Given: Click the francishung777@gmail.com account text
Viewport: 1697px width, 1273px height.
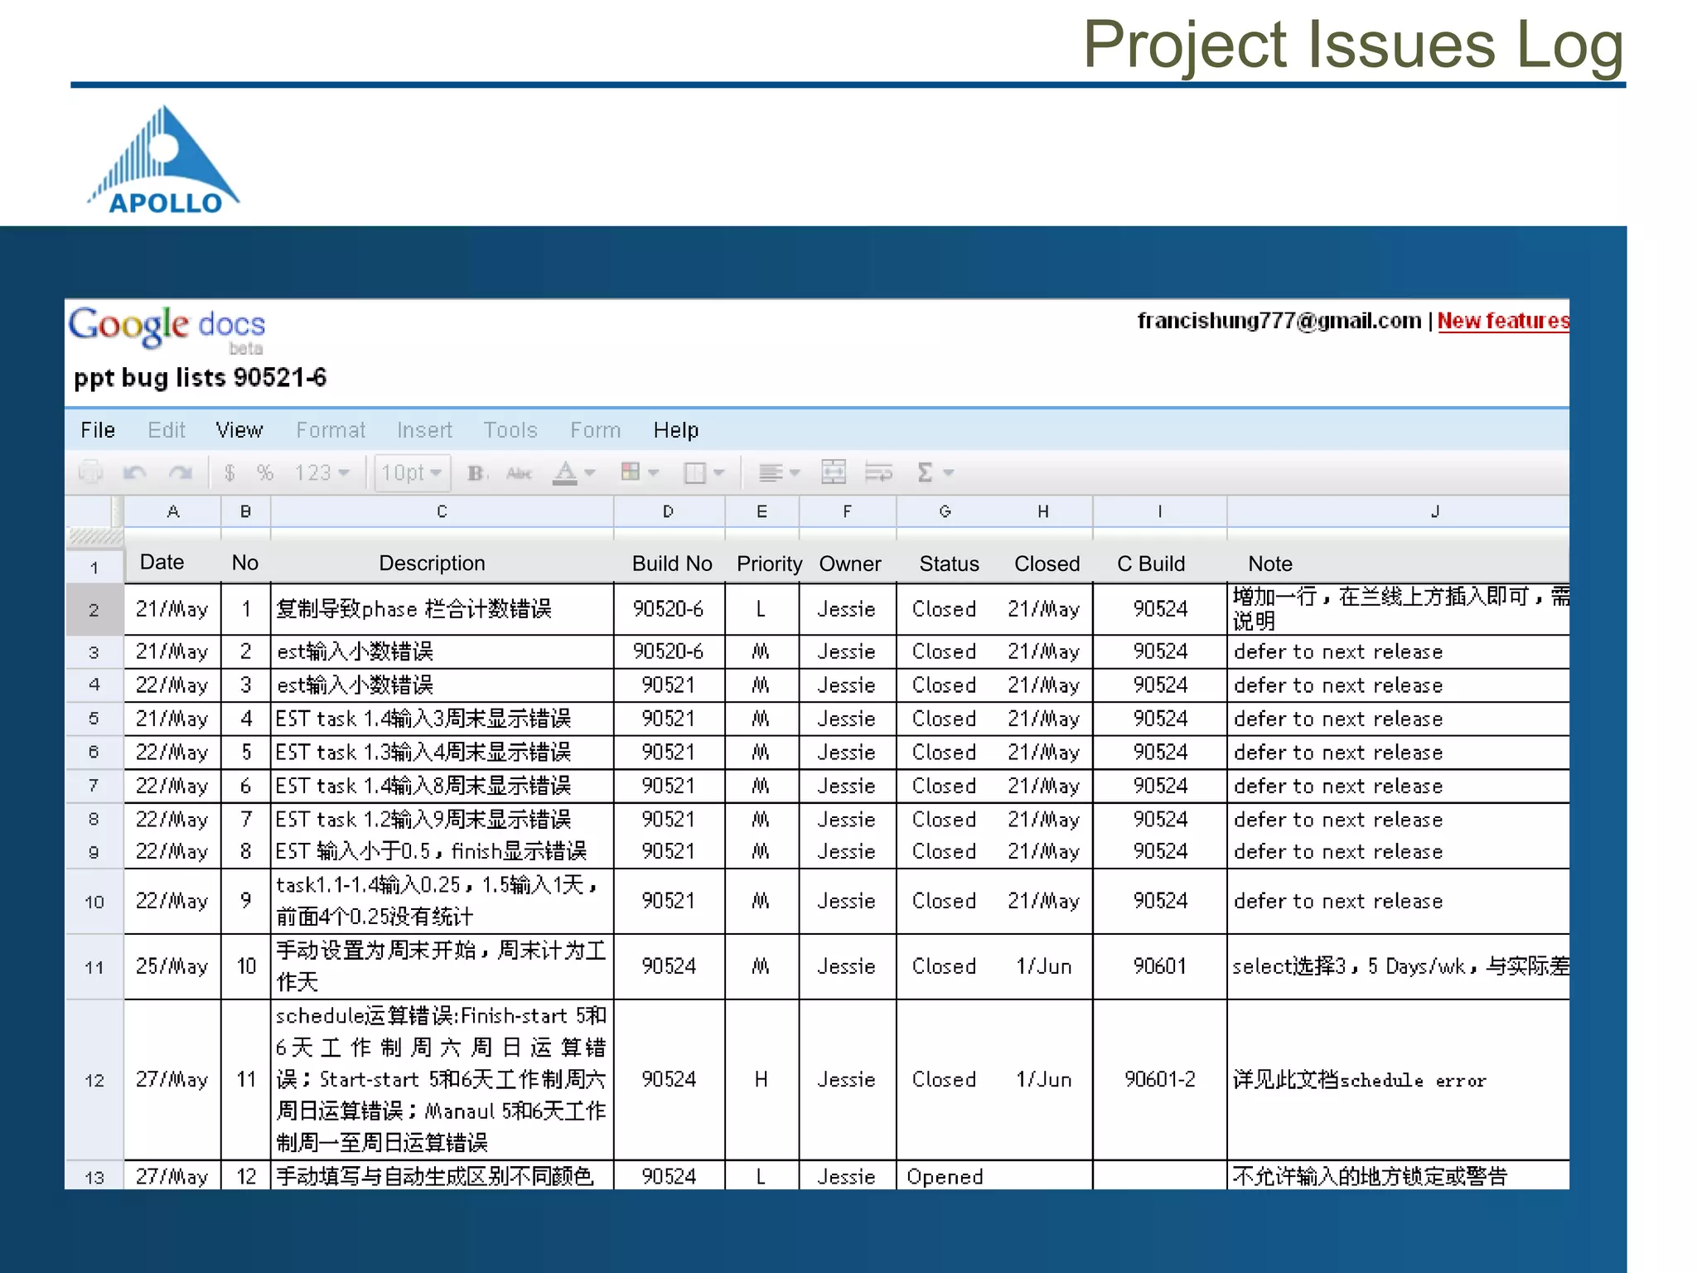Looking at the screenshot, I should pyautogui.click(x=1279, y=321).
